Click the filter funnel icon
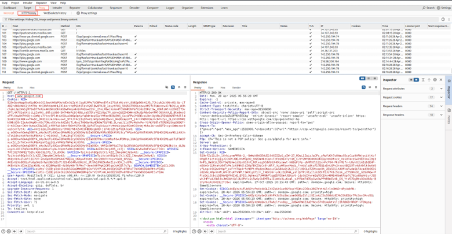This screenshot has width=452, height=234. tap(6, 19)
